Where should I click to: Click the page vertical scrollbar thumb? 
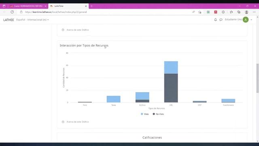pyautogui.click(x=257, y=78)
